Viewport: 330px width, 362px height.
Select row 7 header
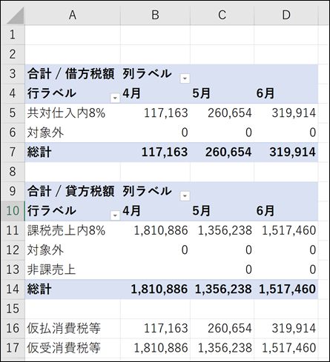pyautogui.click(x=13, y=152)
